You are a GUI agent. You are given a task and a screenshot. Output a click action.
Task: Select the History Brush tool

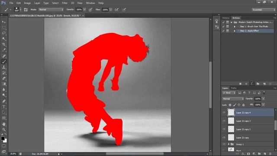coord(4,73)
